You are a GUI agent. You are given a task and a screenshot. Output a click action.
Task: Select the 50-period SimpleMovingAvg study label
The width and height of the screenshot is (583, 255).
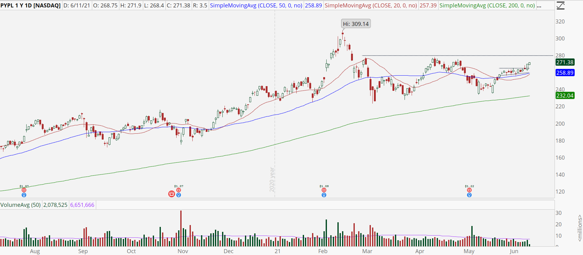coord(256,6)
